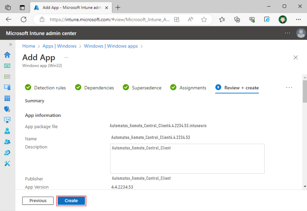Go to the Apps | Windows breadcrumb
The image size is (307, 211).
click(60, 46)
